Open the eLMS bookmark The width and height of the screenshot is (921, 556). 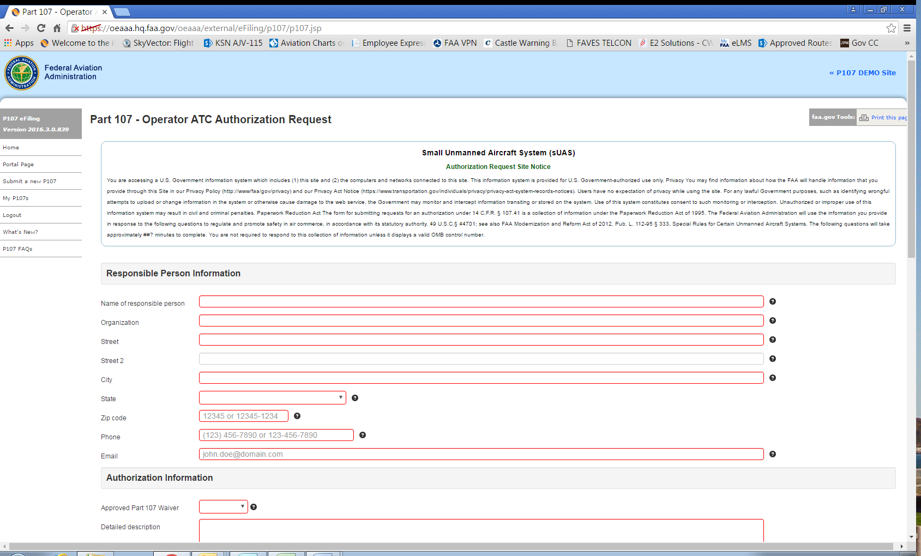(736, 43)
